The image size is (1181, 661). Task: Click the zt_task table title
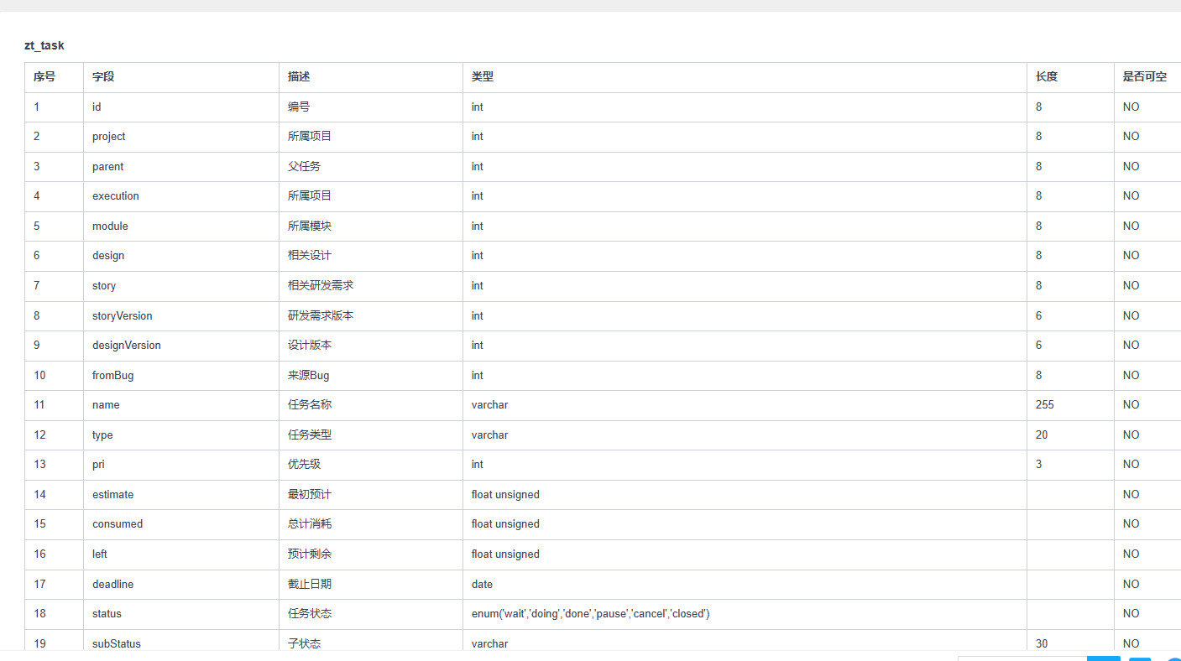[x=44, y=45]
